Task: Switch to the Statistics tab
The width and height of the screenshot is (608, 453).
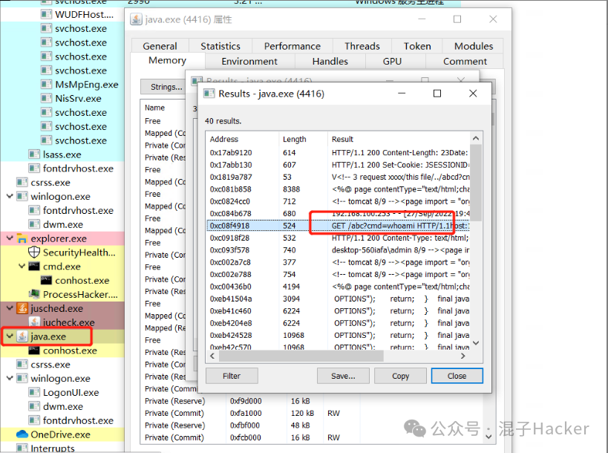Action: (x=220, y=45)
